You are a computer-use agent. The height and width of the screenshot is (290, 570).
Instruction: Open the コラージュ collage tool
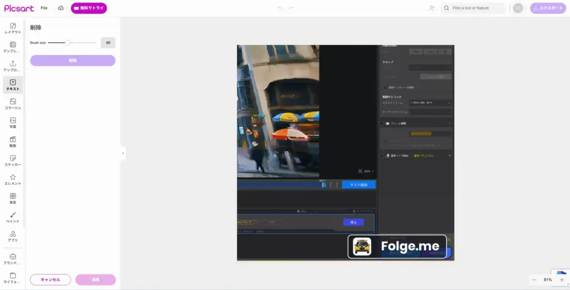tap(13, 104)
